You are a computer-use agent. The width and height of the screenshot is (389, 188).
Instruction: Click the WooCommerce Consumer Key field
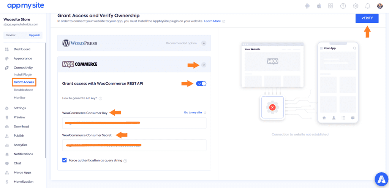(x=134, y=123)
